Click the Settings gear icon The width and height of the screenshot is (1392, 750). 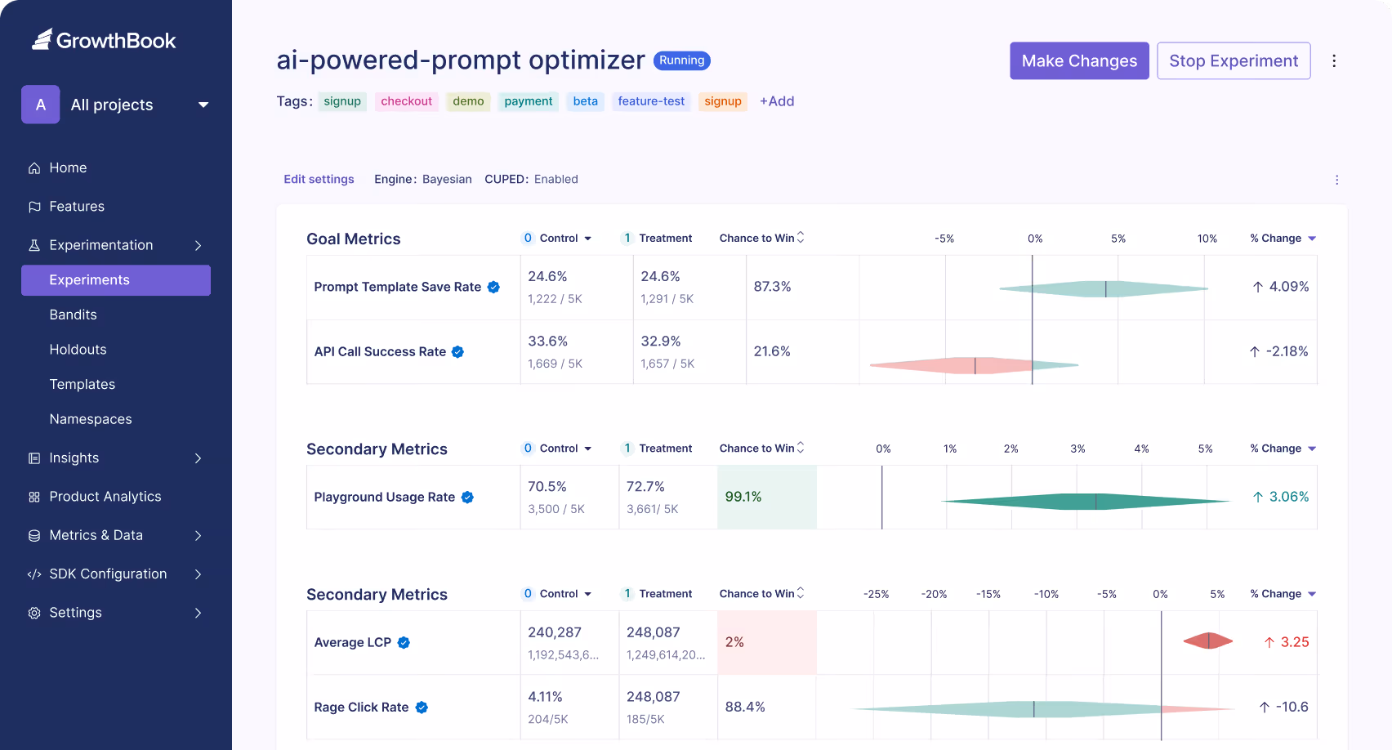tap(33, 612)
